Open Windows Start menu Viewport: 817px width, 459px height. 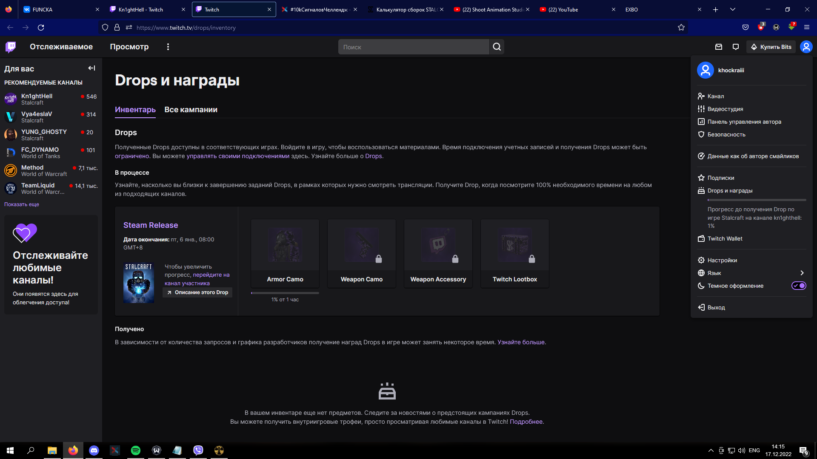coord(10,450)
